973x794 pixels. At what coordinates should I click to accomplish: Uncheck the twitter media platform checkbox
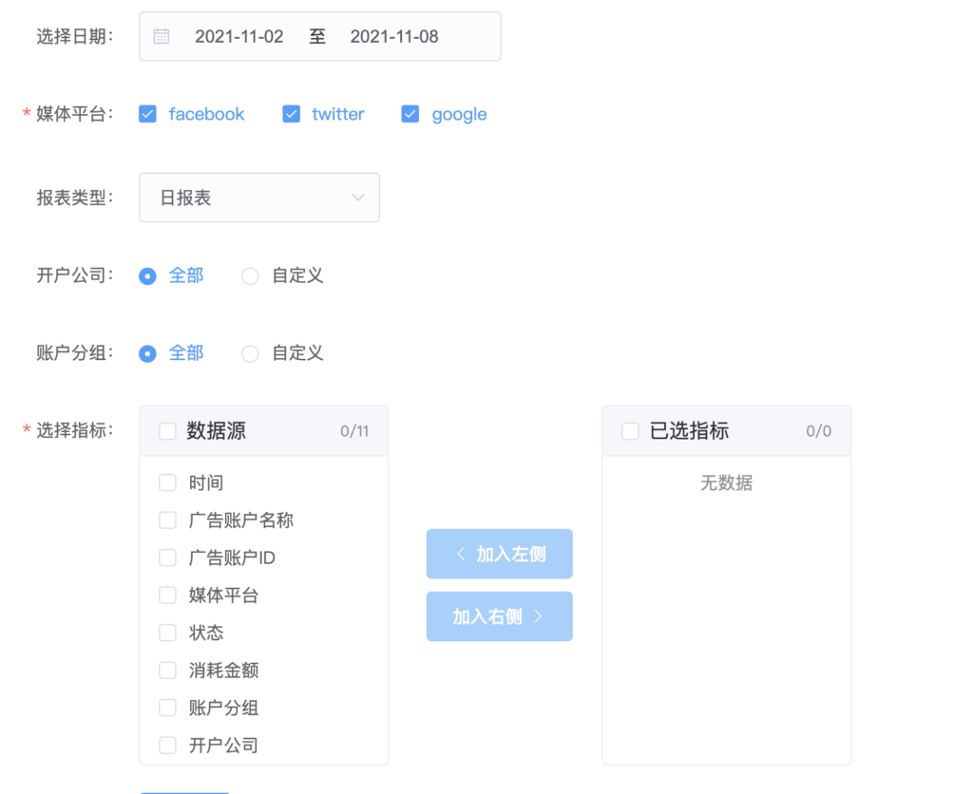[x=291, y=113]
